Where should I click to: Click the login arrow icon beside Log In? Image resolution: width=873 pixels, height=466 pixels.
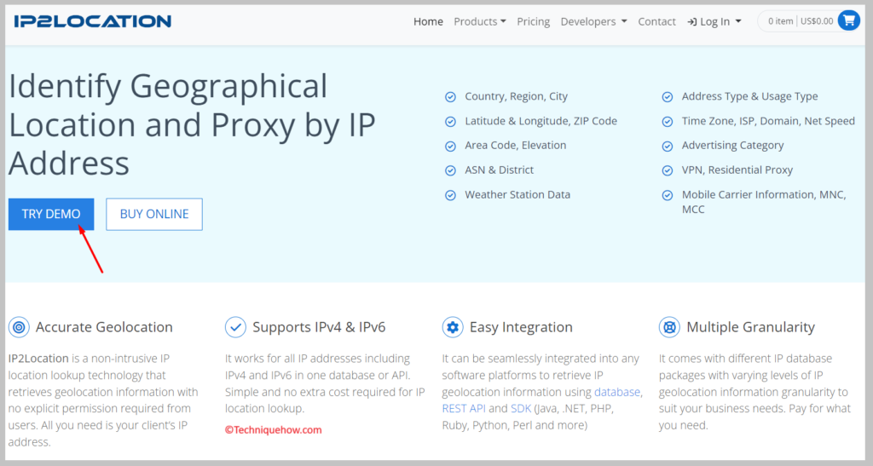tap(692, 21)
